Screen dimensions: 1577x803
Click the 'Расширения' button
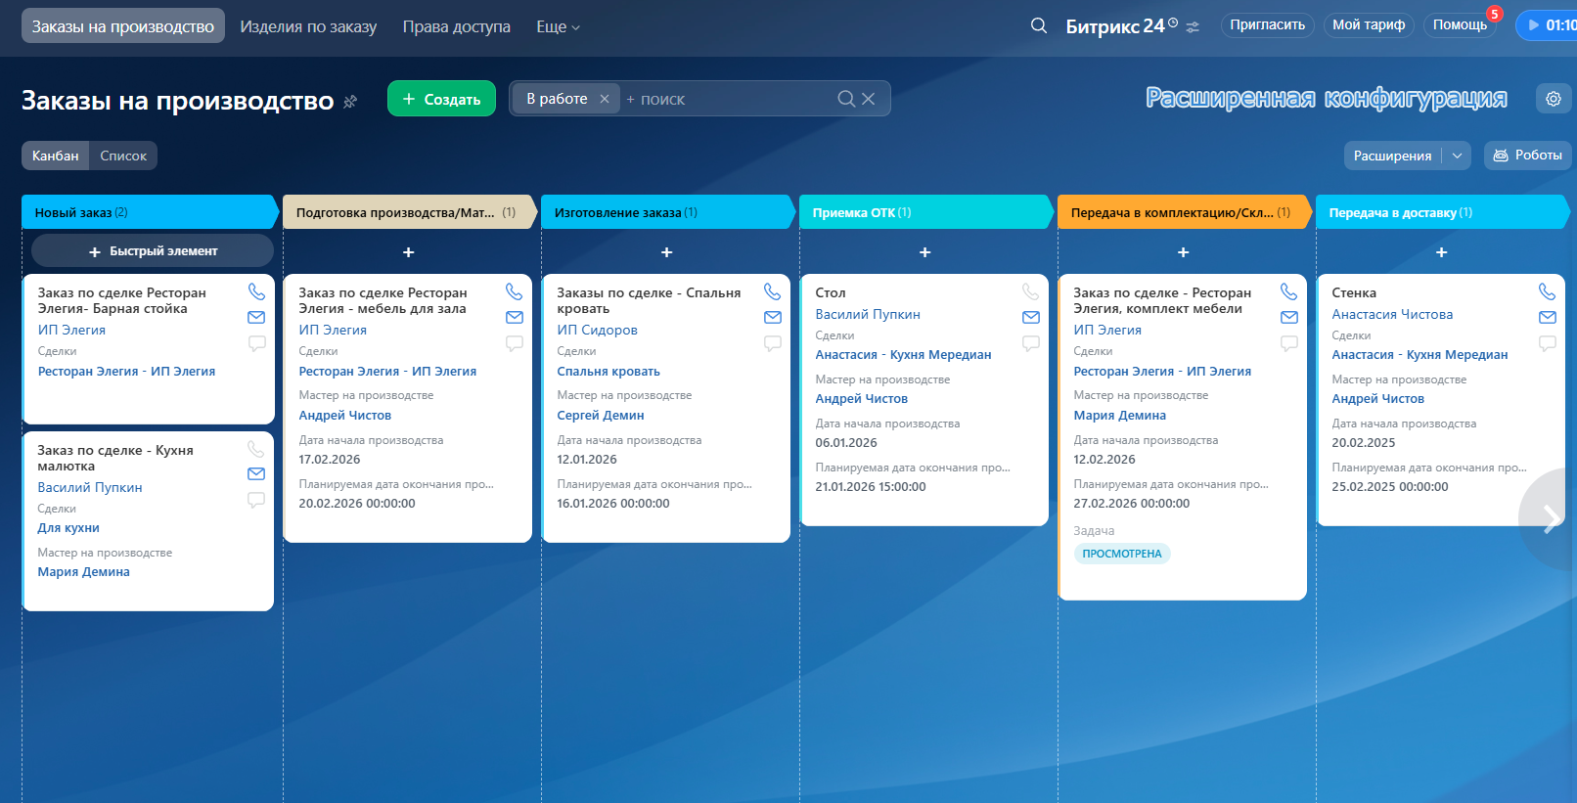pyautogui.click(x=1393, y=156)
